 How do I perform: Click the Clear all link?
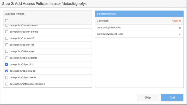pyautogui.click(x=177, y=21)
